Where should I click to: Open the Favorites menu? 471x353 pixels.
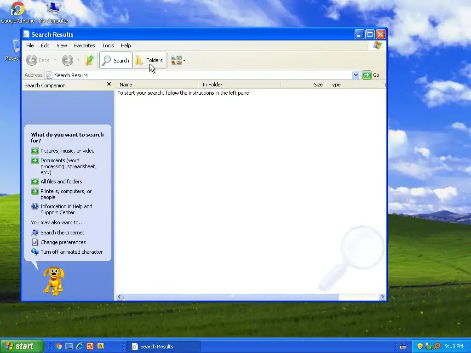tap(85, 46)
